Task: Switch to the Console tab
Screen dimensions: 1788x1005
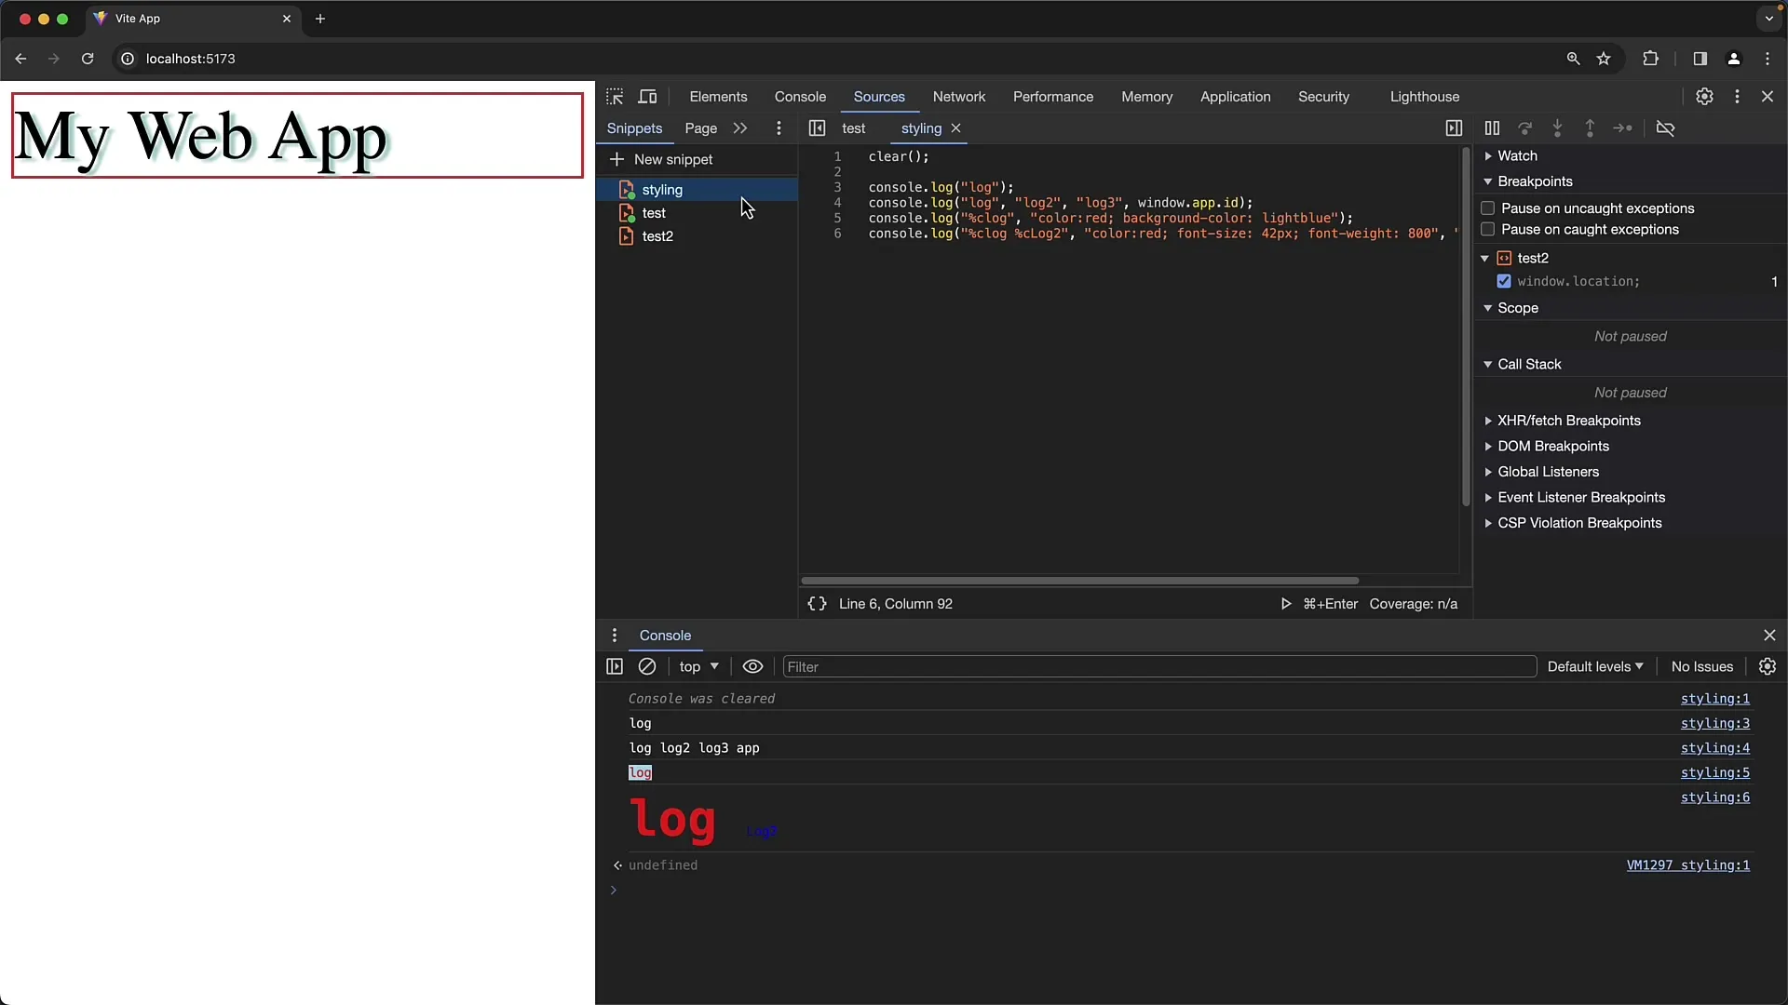Action: point(799,96)
